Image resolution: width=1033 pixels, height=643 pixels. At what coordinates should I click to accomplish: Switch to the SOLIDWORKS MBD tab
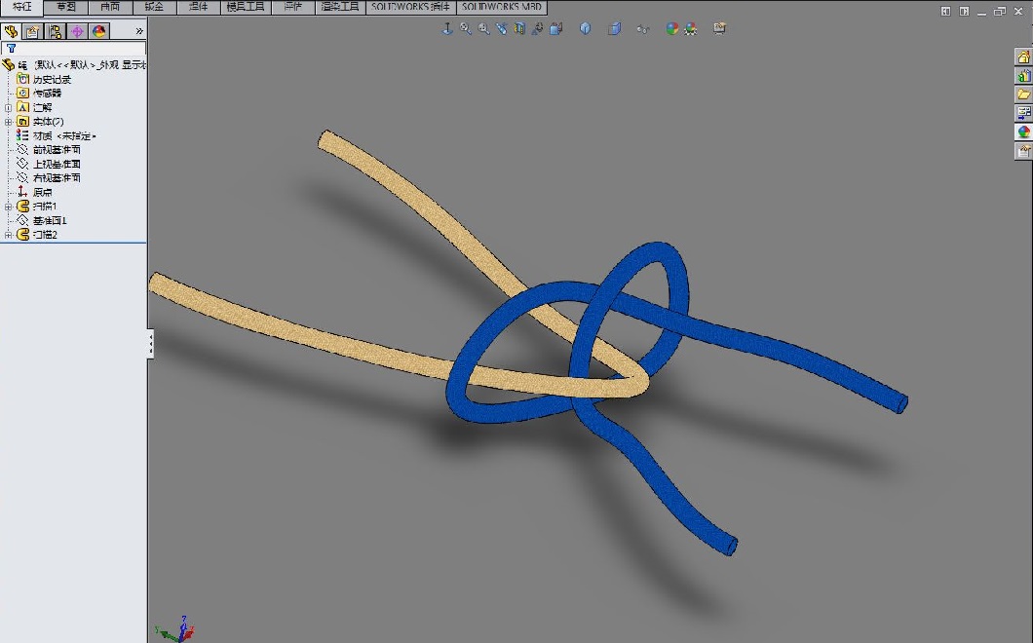[x=503, y=7]
